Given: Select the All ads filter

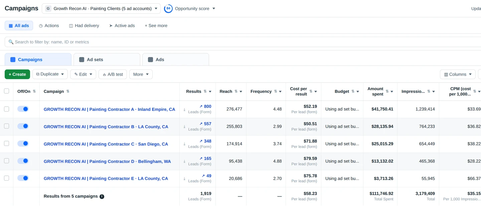Looking at the screenshot, I should coord(19,26).
